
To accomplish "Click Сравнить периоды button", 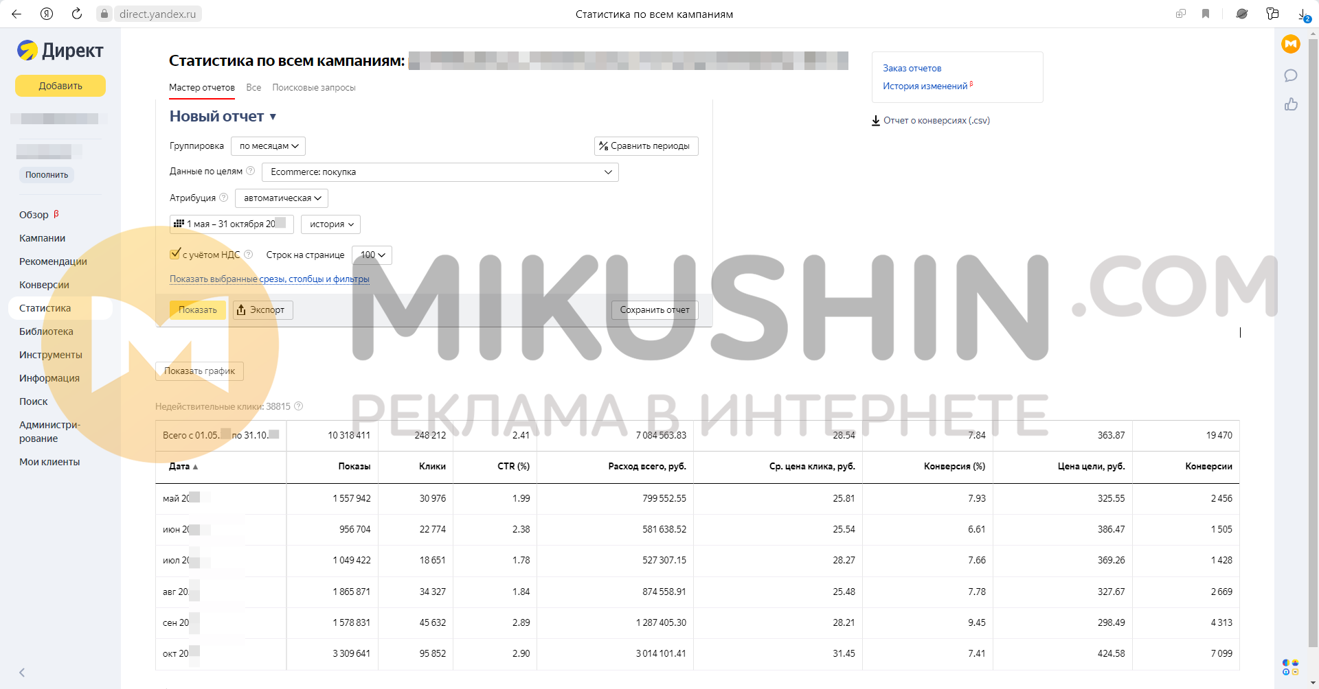I will pos(646,146).
